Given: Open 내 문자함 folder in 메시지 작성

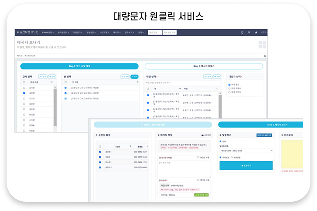Looking at the screenshot, I should (206, 135).
